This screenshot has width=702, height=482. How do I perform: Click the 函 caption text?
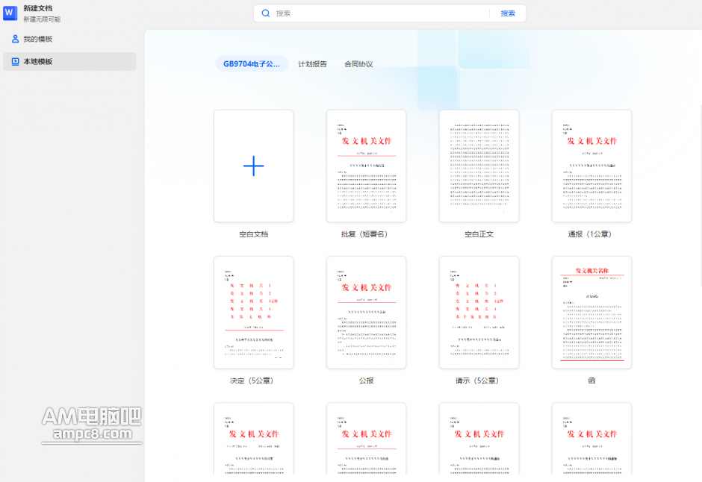[592, 381]
